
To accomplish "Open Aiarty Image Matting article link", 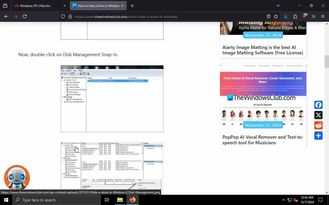I will point(263,50).
